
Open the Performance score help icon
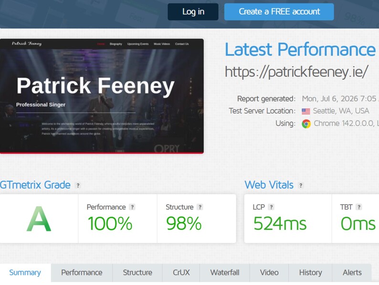click(132, 207)
